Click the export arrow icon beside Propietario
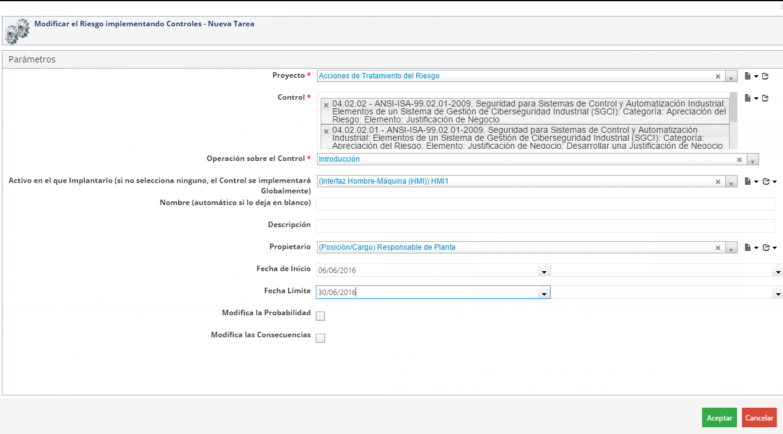 pyautogui.click(x=766, y=247)
